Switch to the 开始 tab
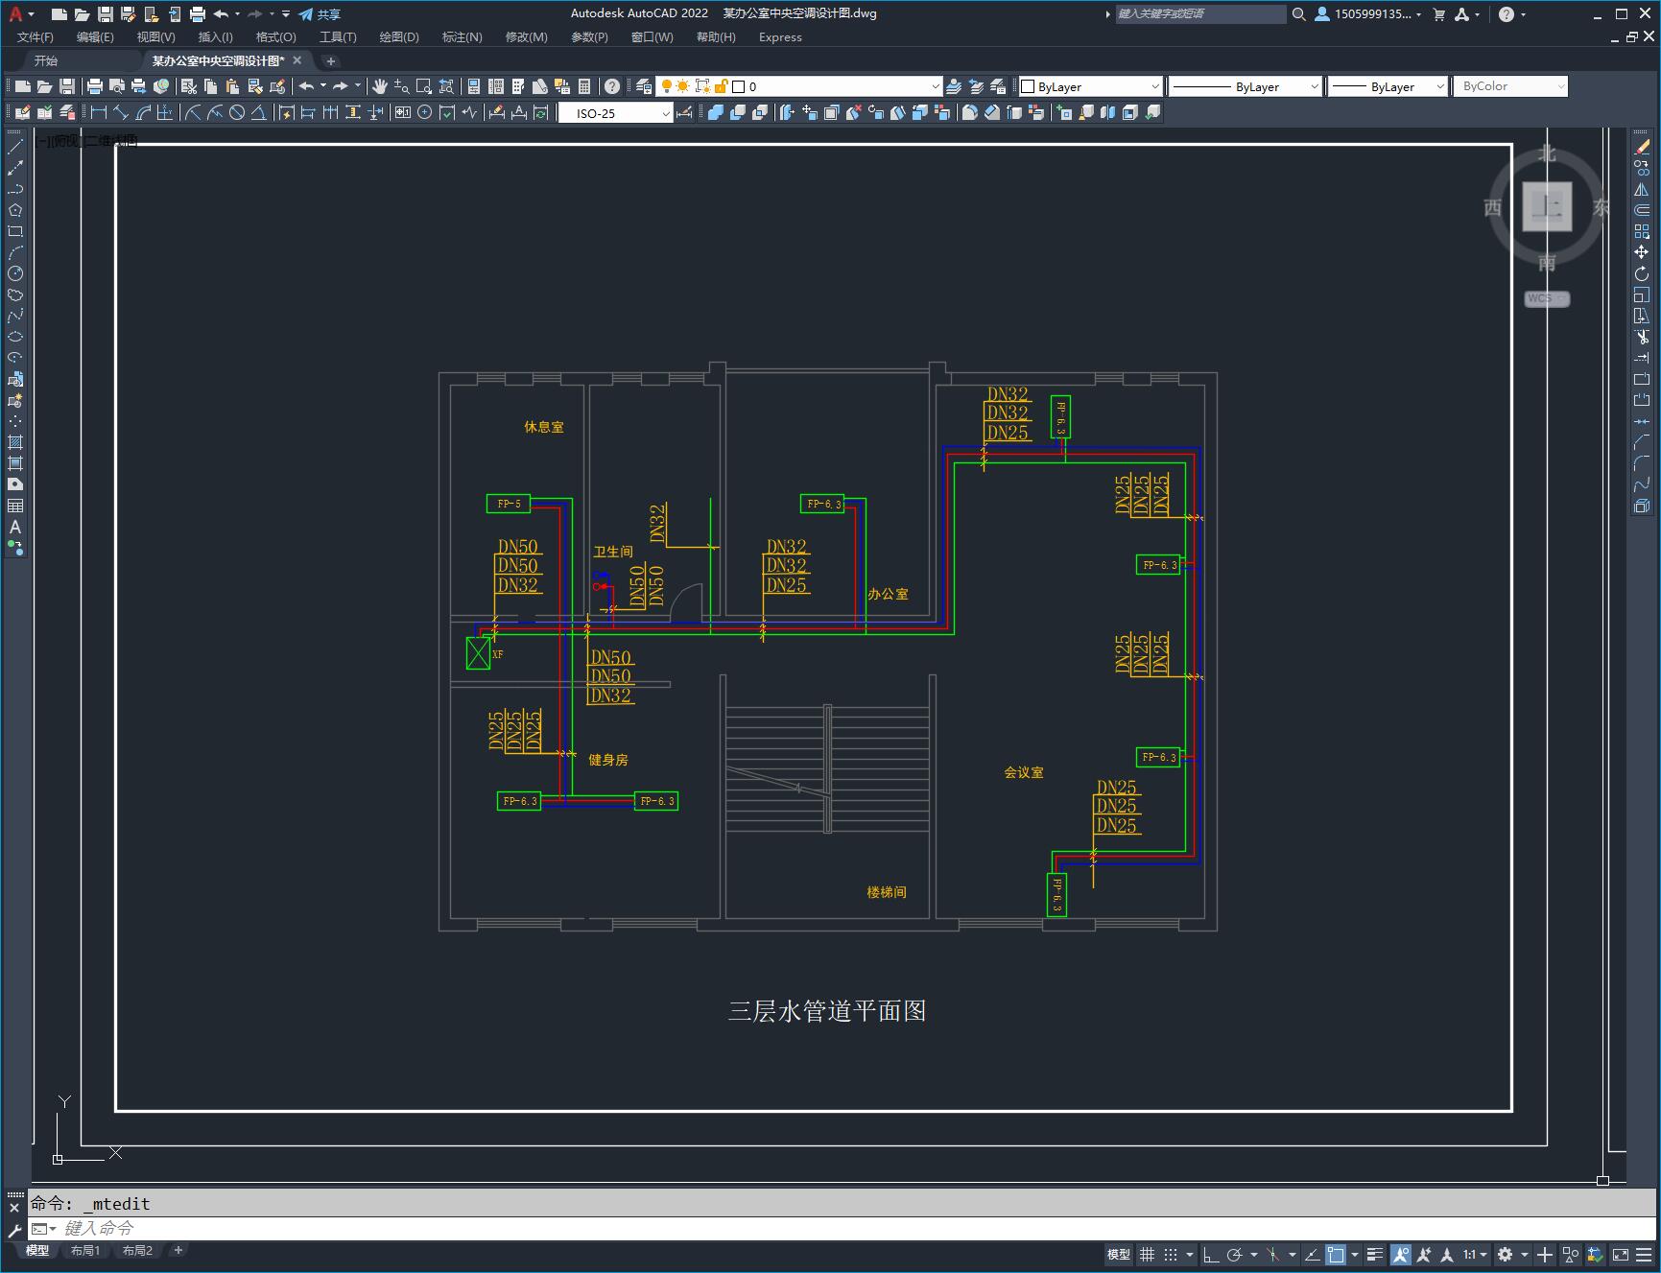The image size is (1661, 1273). point(46,60)
